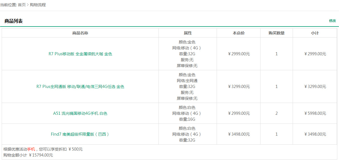Image resolution: width=339 pixels, height=163 pixels.
Task: Click the ¥5998.00元 subtotal for A51
Action: (x=315, y=113)
